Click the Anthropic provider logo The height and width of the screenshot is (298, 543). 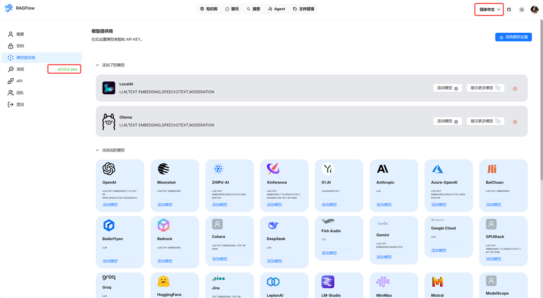(x=383, y=169)
